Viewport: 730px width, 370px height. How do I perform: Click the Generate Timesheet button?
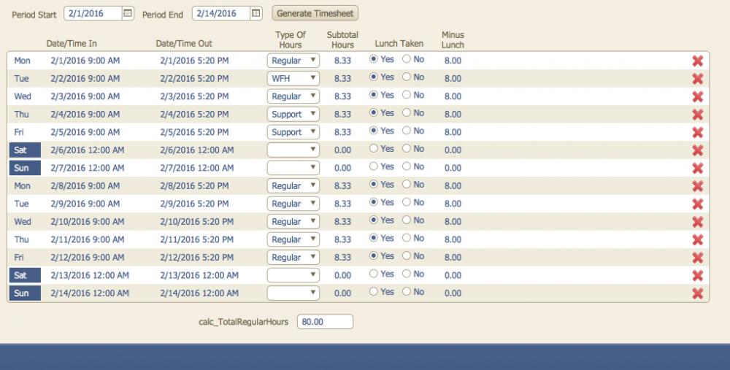[315, 13]
